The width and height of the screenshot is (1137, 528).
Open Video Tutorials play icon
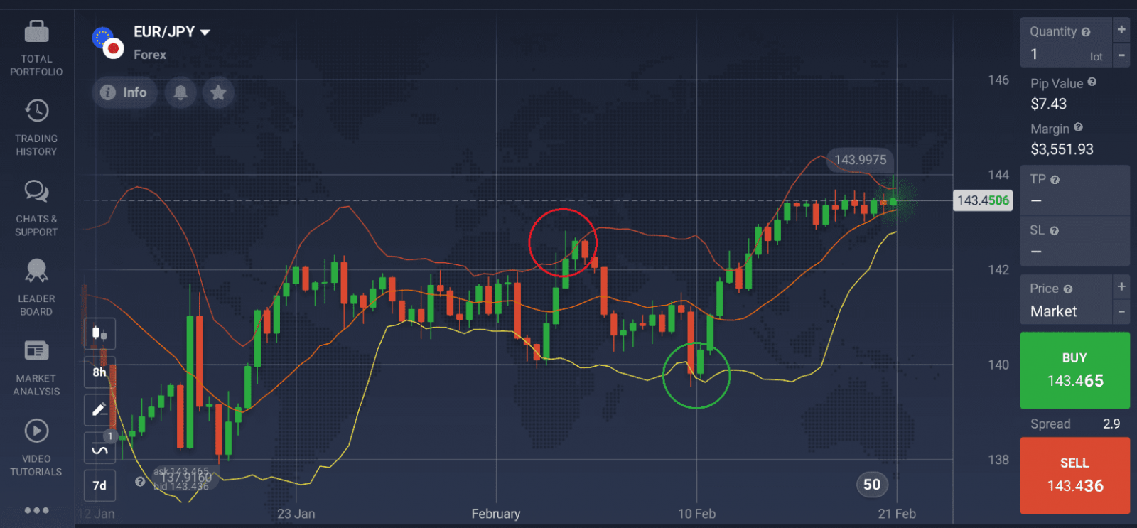point(36,431)
